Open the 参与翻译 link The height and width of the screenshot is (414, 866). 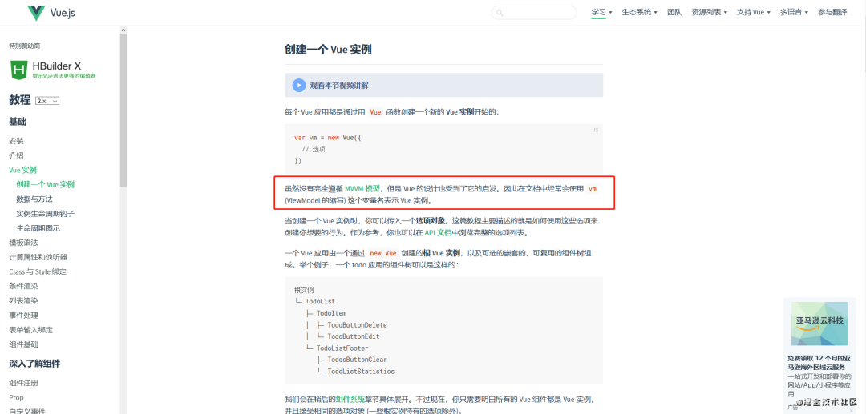[x=832, y=12]
